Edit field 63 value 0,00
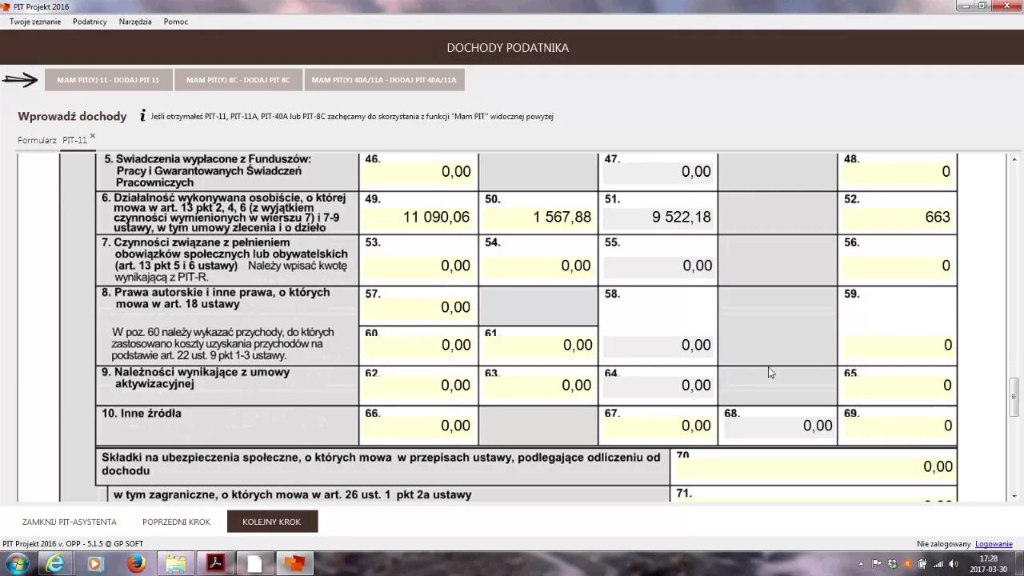 538,385
